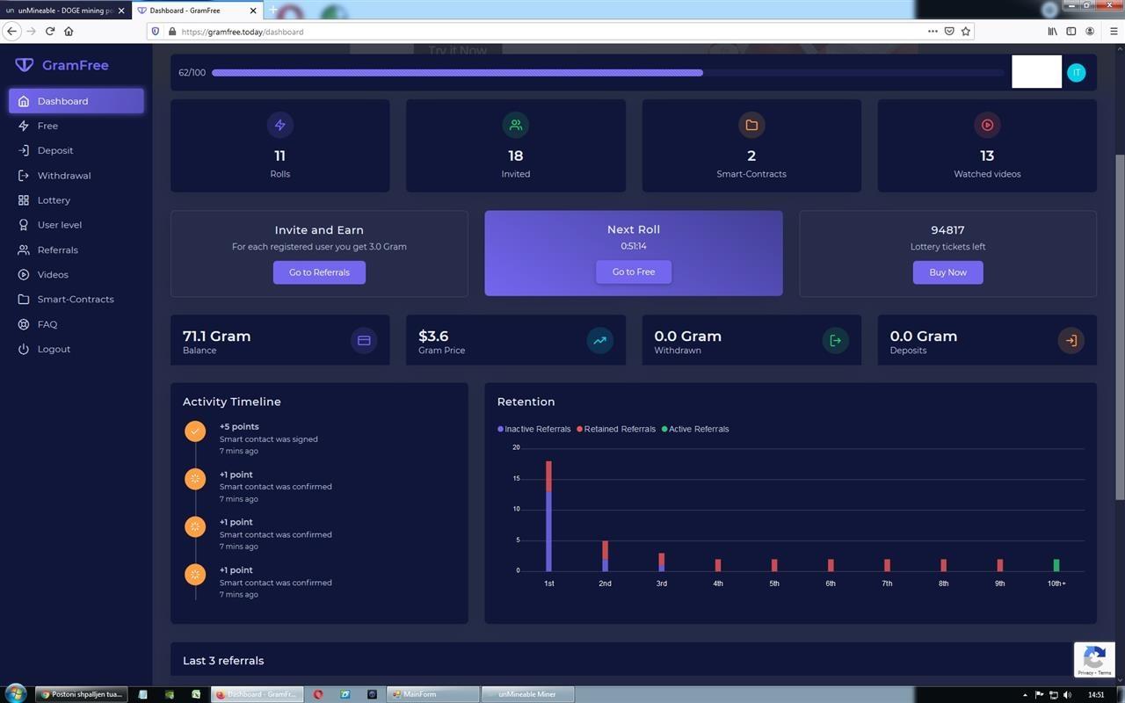Open the page actions three-dot menu
This screenshot has width=1125, height=703.
(933, 31)
